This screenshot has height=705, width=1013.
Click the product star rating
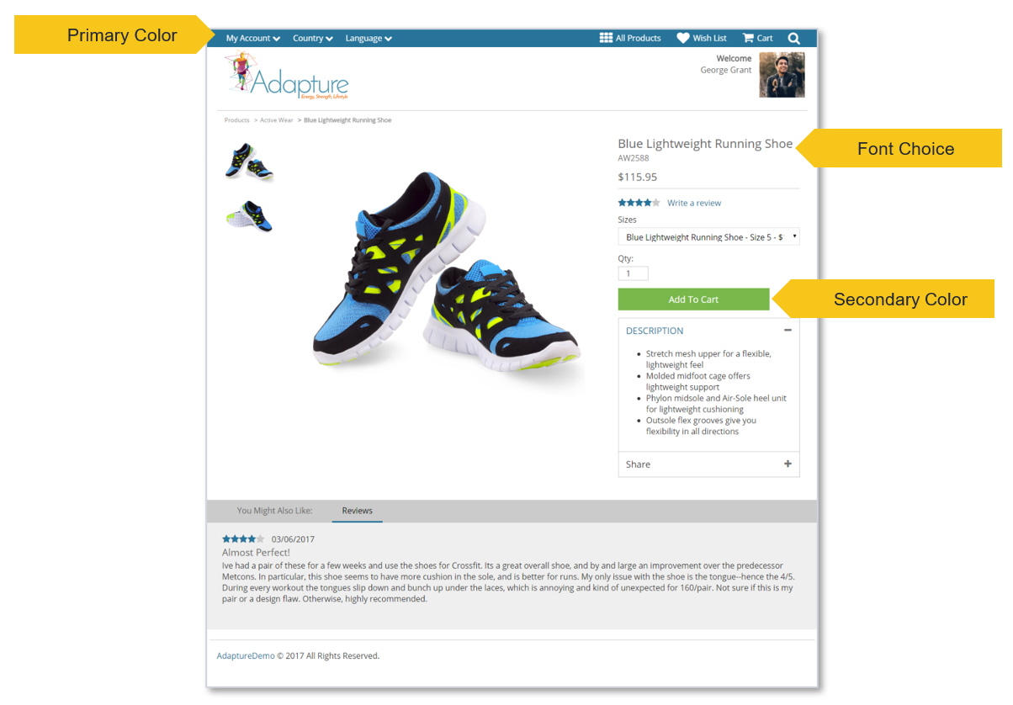(639, 203)
